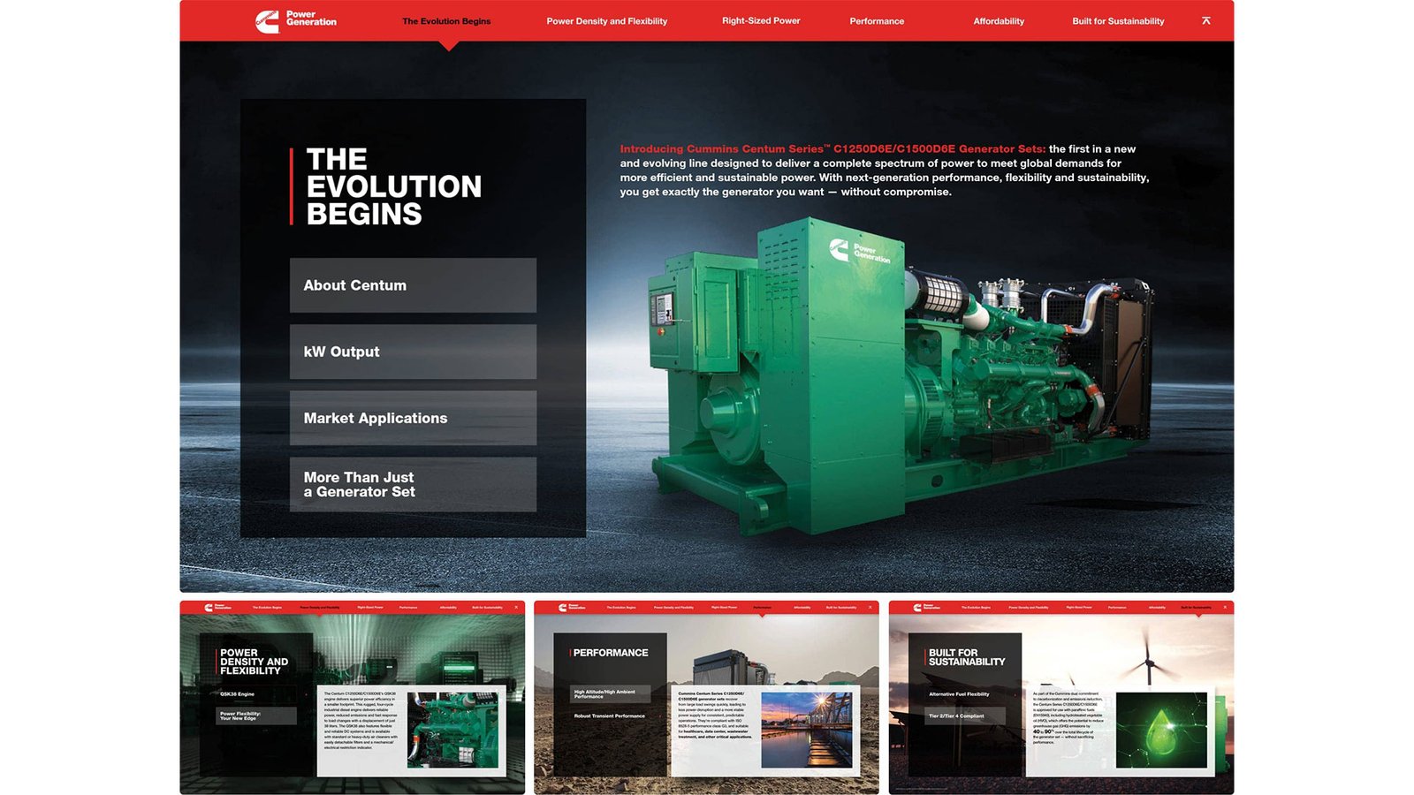Go to Power Density and Flexibility in the main navigation

point(606,21)
